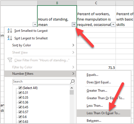This screenshot has width=134, height=124.
Task: Expand the Number Filters submenu arrow
Action: pos(73,74)
